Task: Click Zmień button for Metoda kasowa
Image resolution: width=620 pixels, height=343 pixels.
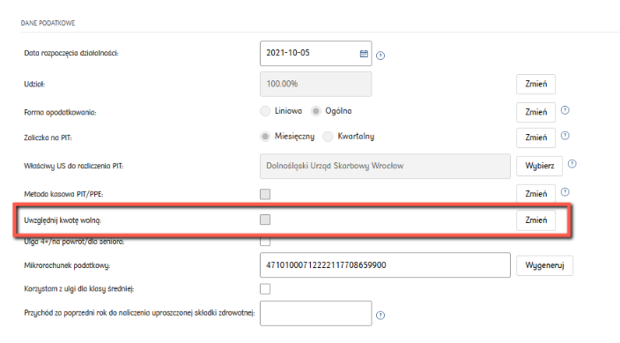Action: (x=535, y=194)
